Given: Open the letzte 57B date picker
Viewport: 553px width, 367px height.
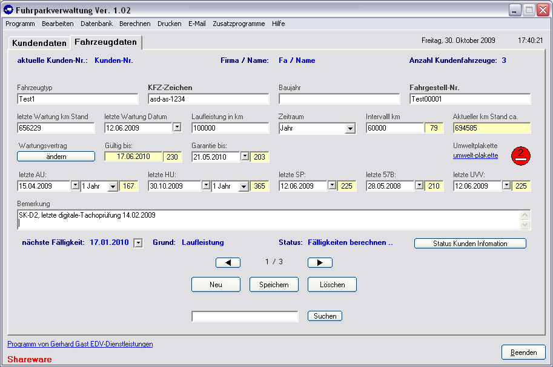Looking at the screenshot, I should [x=419, y=186].
